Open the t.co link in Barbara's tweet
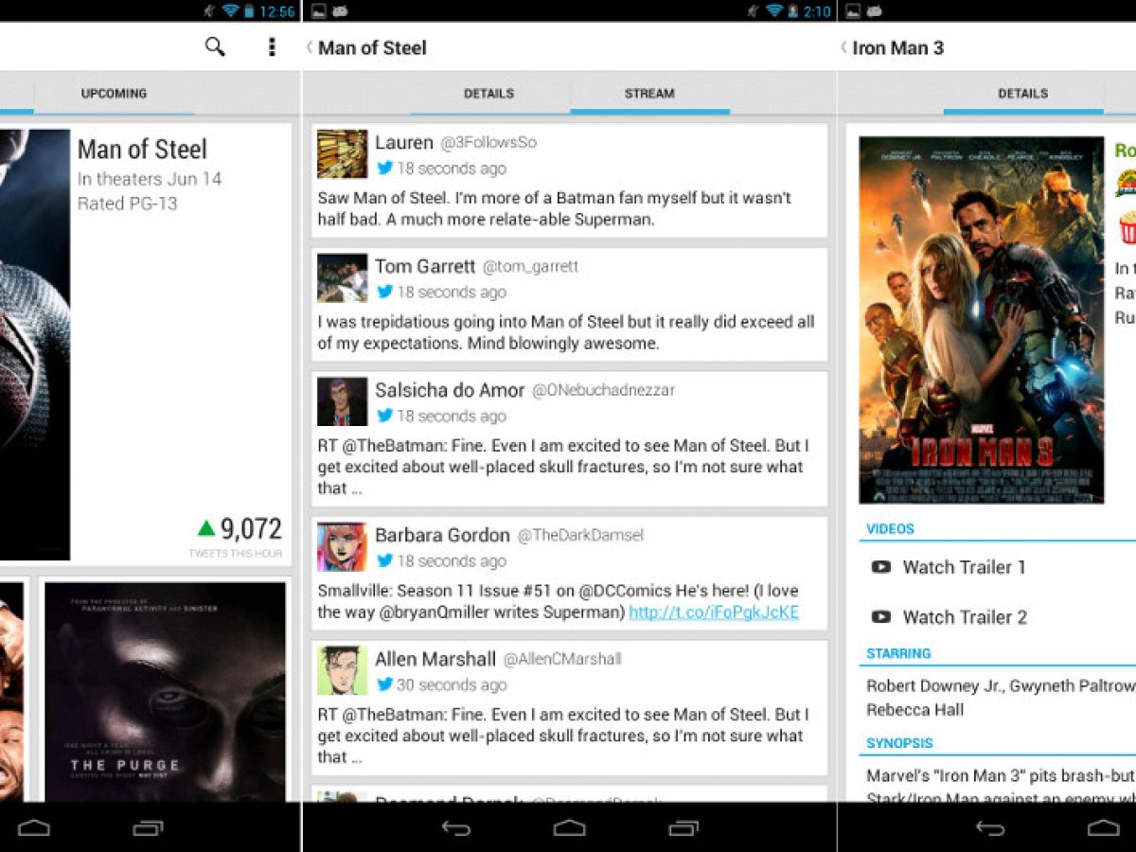The width and height of the screenshot is (1136, 852). click(714, 612)
